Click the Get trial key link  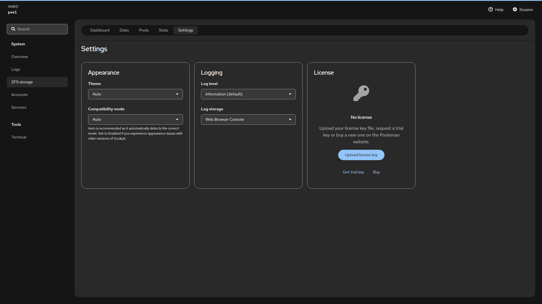click(353, 172)
